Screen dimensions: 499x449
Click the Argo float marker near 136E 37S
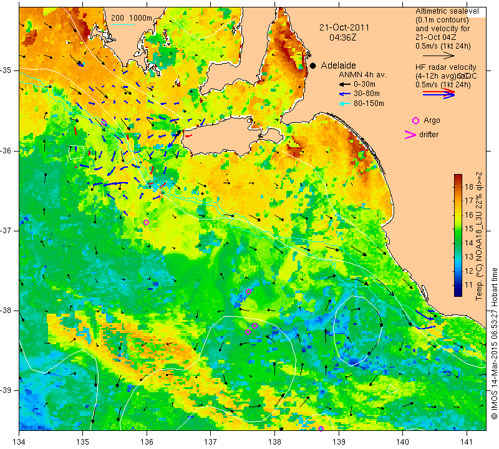[146, 222]
